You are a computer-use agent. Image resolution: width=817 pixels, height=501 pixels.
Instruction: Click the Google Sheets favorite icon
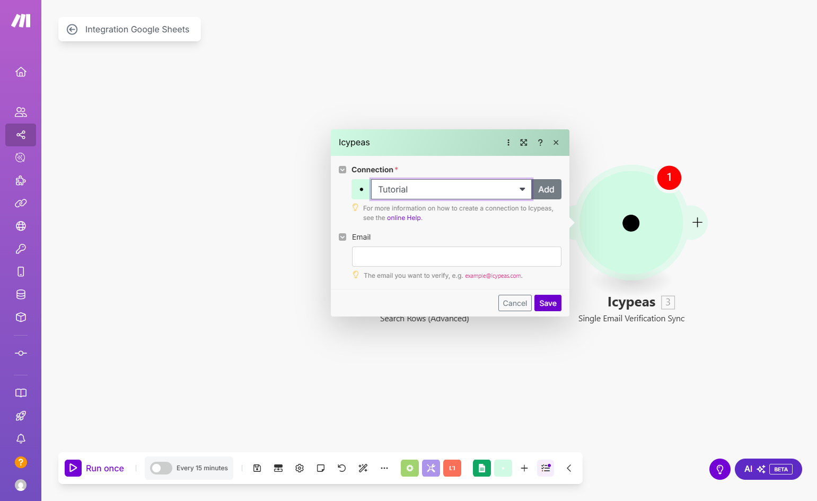(482, 468)
